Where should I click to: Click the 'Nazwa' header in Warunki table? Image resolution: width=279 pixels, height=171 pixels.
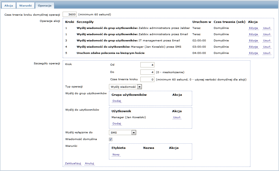click(148, 148)
